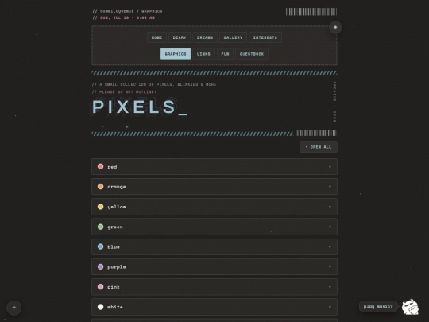429x322 pixels.
Task: Click the purple color dot
Action: (100, 266)
